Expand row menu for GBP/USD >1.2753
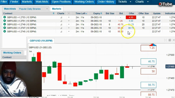Image resolution: width=175 pixels, height=98 pixels. click(x=69, y=17)
